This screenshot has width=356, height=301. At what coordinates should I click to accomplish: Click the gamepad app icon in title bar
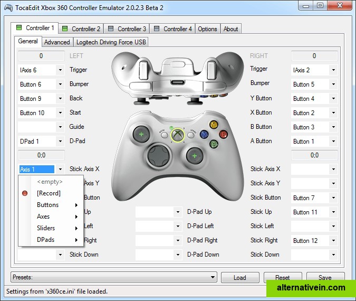pos(8,8)
